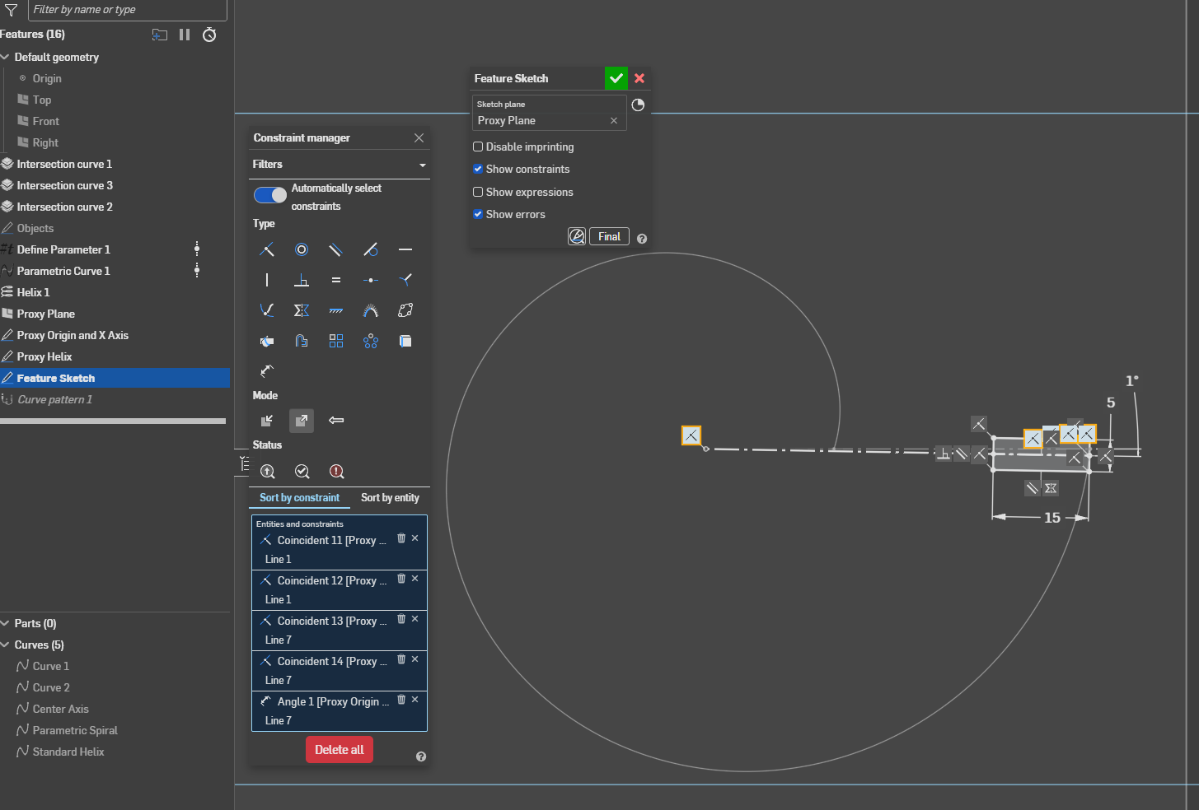Collapse the Curves (5) section
The image size is (1199, 810).
6,645
